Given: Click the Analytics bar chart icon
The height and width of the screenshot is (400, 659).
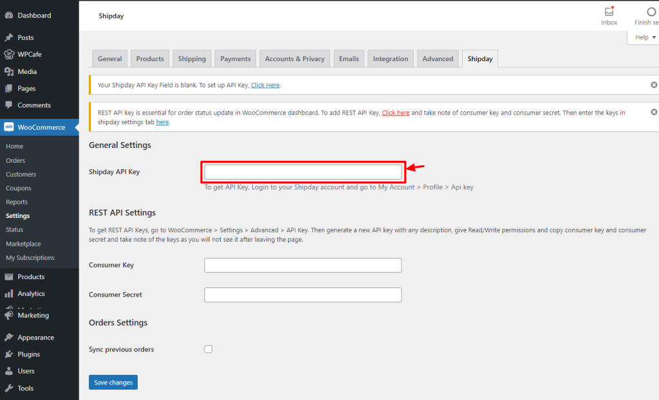Looking at the screenshot, I should (x=9, y=293).
